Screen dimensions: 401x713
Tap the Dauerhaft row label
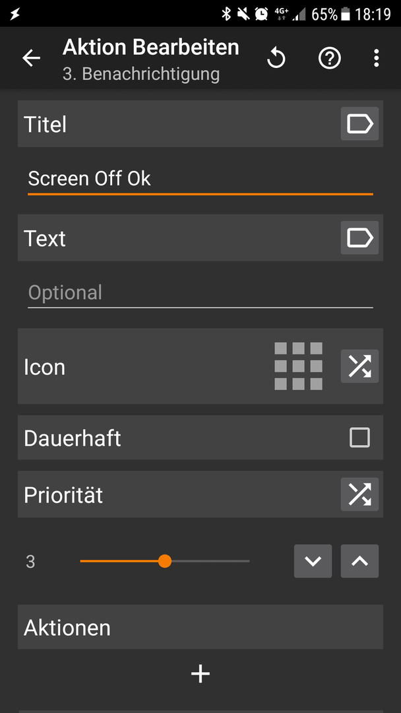click(x=72, y=438)
